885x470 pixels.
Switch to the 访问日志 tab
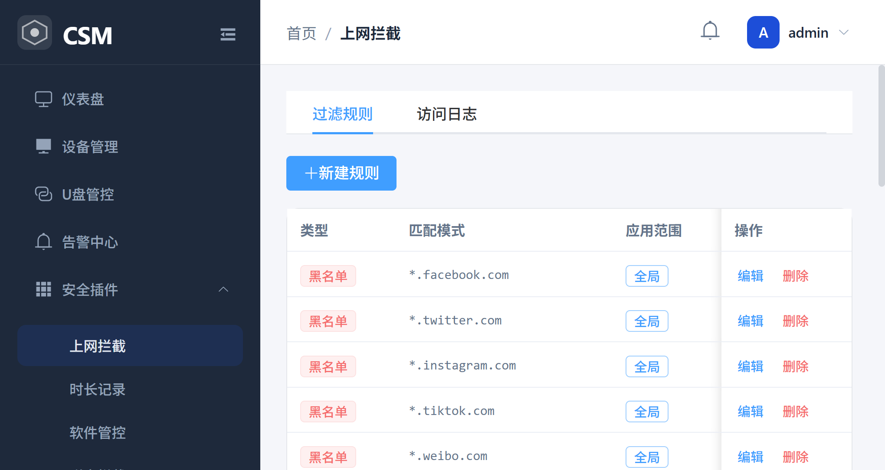coord(446,114)
